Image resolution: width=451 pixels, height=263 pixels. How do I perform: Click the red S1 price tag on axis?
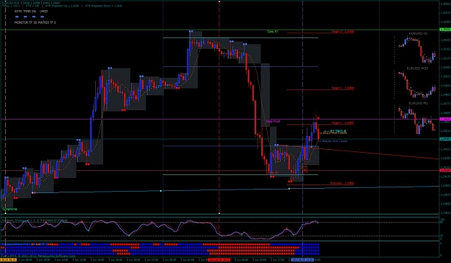[x=445, y=170]
